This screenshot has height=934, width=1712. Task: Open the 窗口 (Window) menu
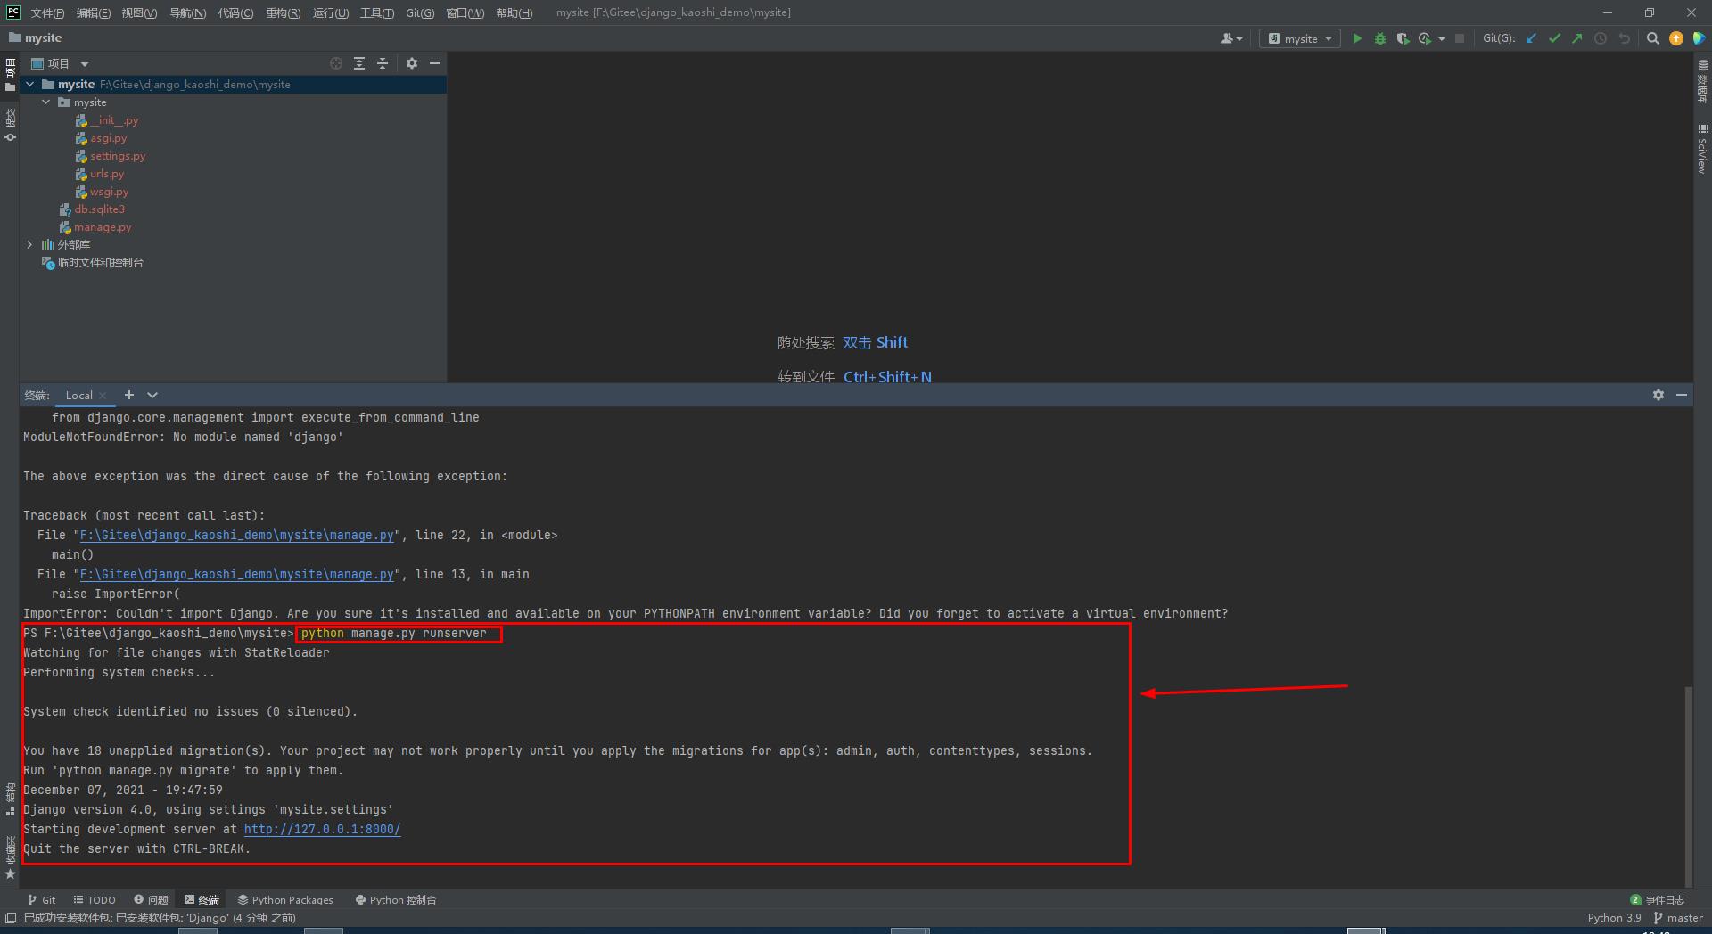(x=465, y=12)
